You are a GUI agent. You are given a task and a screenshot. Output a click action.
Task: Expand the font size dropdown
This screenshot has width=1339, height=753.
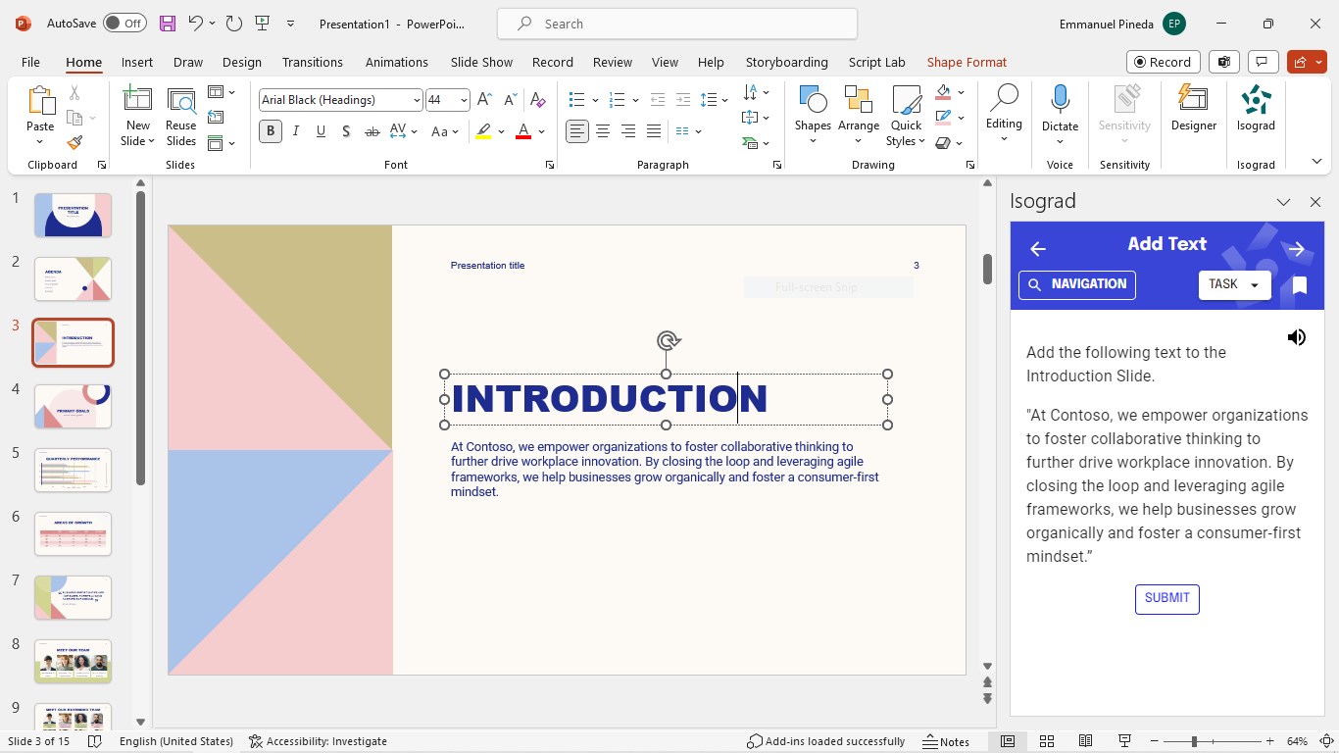coord(464,100)
